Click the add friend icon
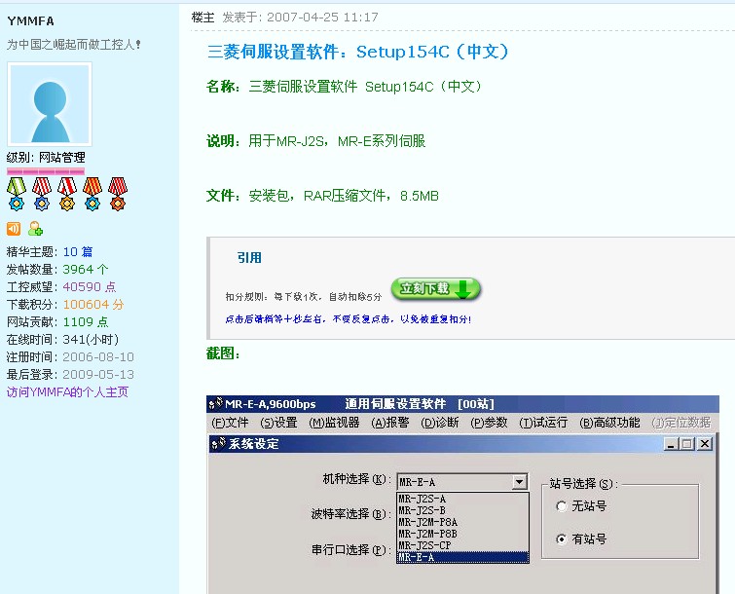The image size is (735, 594). pos(35,229)
